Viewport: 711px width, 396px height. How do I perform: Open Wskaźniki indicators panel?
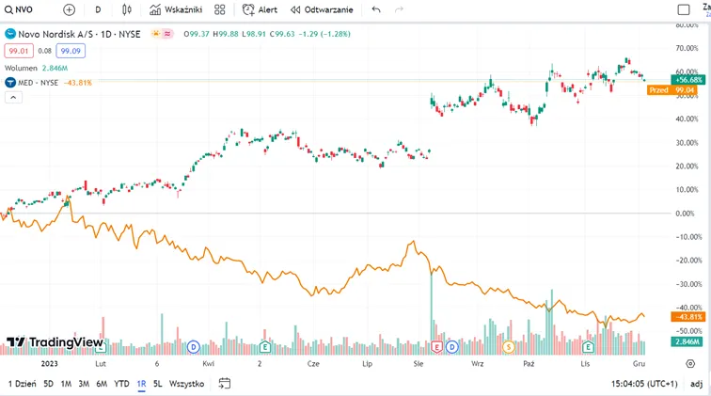(176, 9)
